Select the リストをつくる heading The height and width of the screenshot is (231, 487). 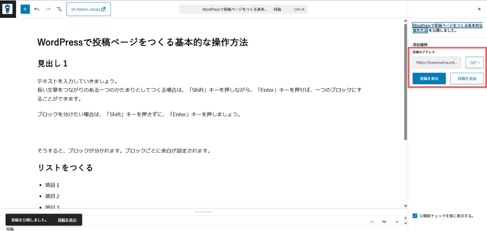pyautogui.click(x=65, y=168)
